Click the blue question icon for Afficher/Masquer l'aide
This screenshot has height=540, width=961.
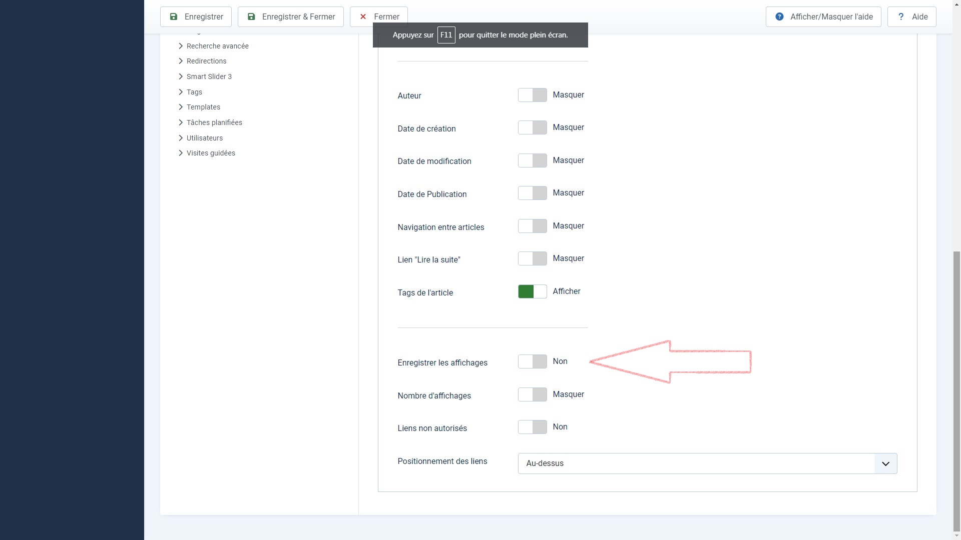779,16
